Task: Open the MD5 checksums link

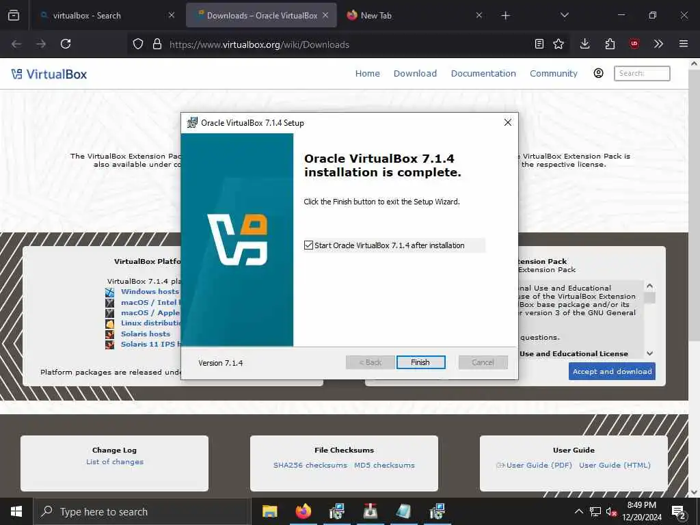Action: click(x=384, y=465)
